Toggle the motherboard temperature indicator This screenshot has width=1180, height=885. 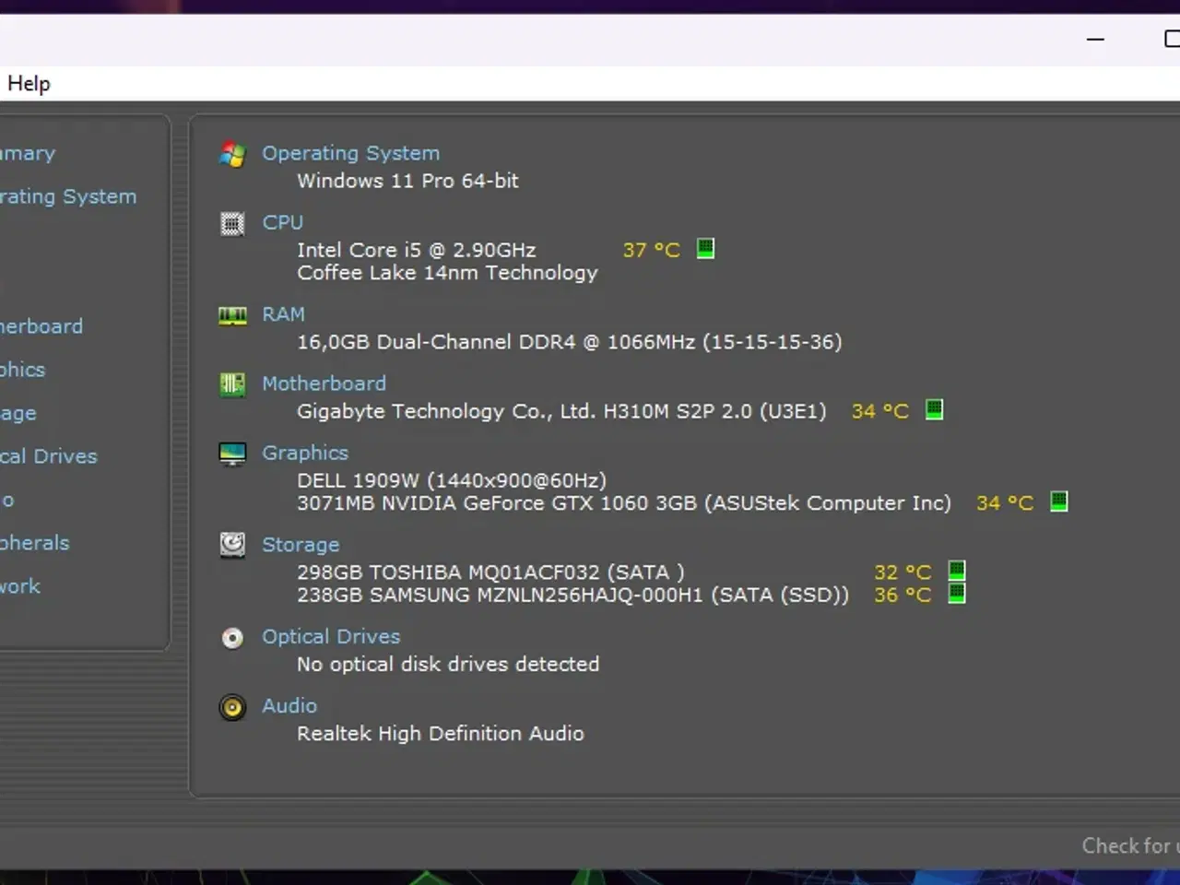point(934,410)
